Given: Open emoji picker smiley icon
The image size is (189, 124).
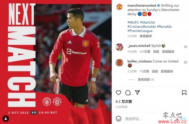Looking at the screenshot, I should click(x=118, y=118).
